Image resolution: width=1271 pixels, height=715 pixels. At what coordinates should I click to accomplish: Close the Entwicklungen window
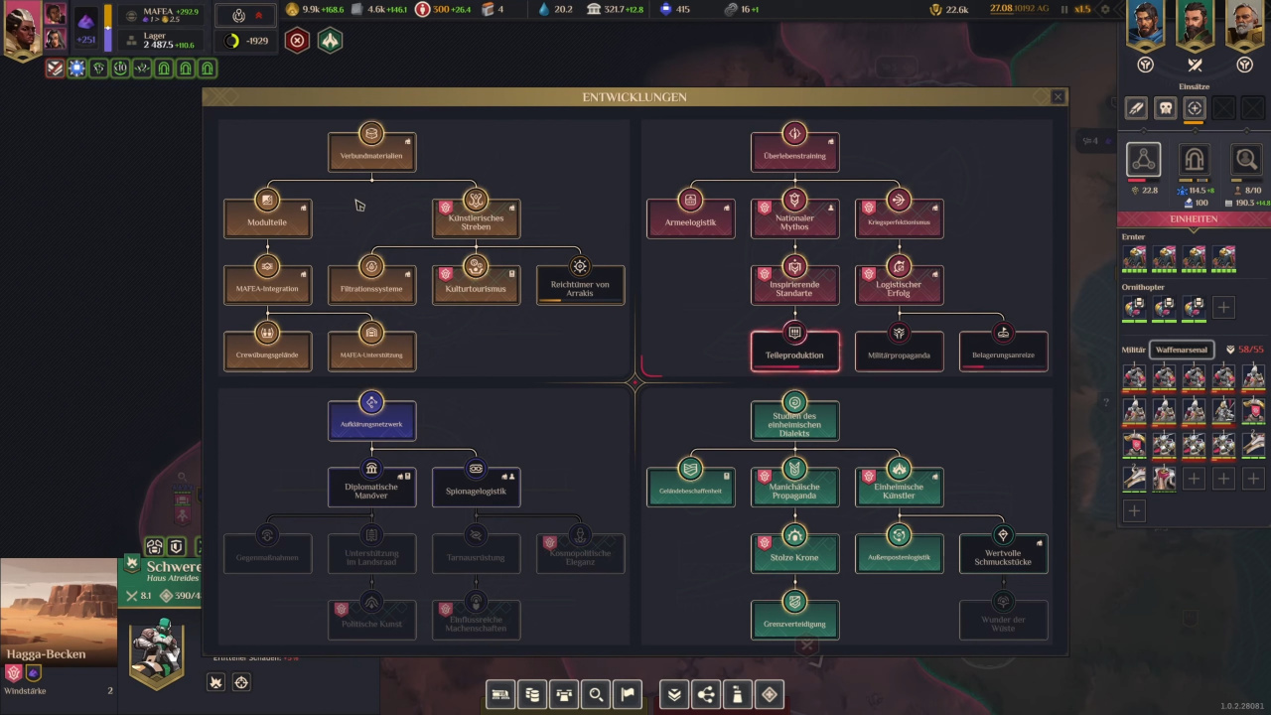tap(1058, 96)
